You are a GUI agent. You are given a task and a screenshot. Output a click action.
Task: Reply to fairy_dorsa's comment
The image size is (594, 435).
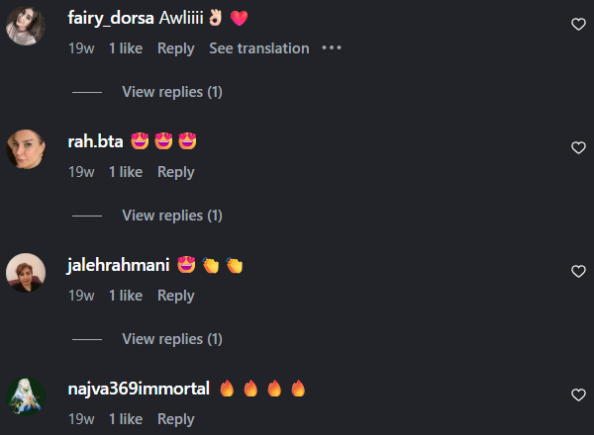click(x=176, y=48)
